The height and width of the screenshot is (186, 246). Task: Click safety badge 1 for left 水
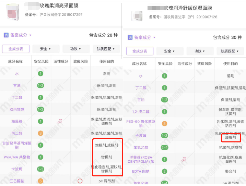40,74
